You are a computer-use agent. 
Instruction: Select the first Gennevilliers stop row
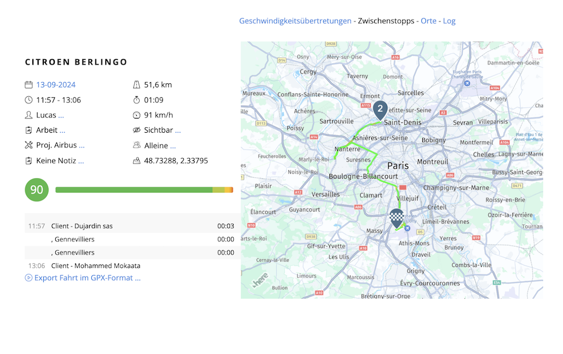pyautogui.click(x=132, y=239)
